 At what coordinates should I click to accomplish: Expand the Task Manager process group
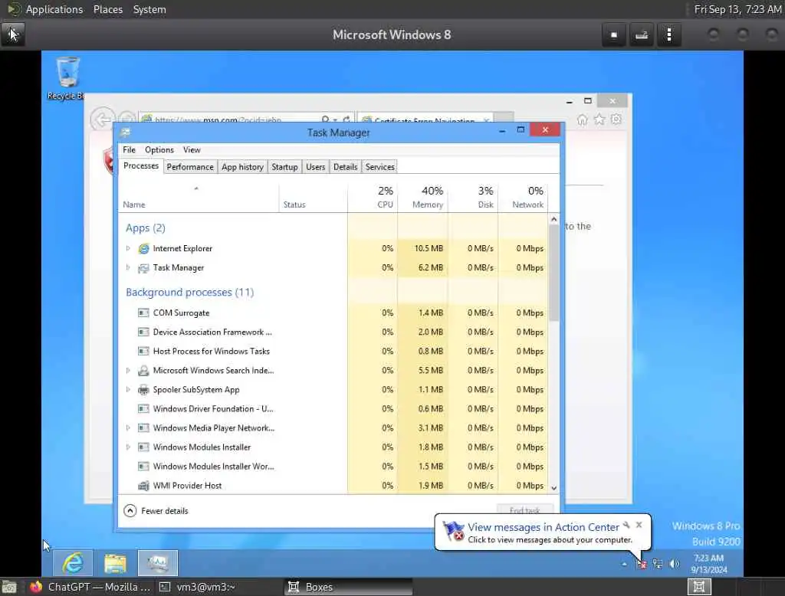128,268
